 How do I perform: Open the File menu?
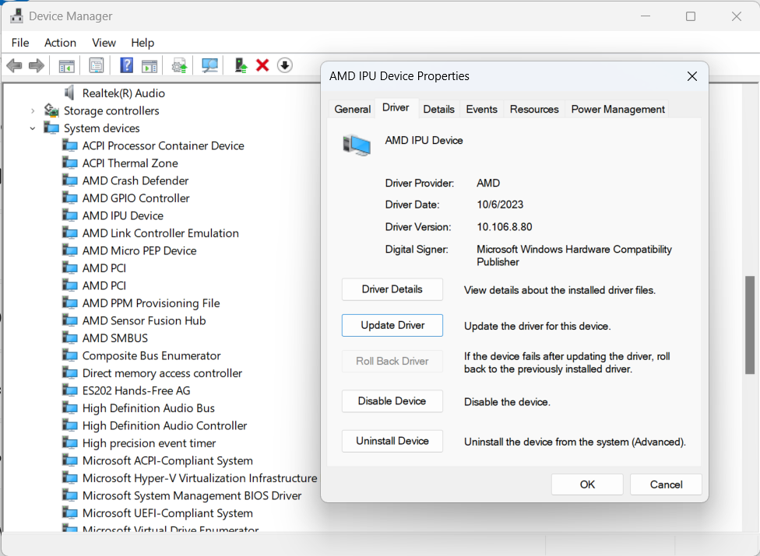click(20, 43)
